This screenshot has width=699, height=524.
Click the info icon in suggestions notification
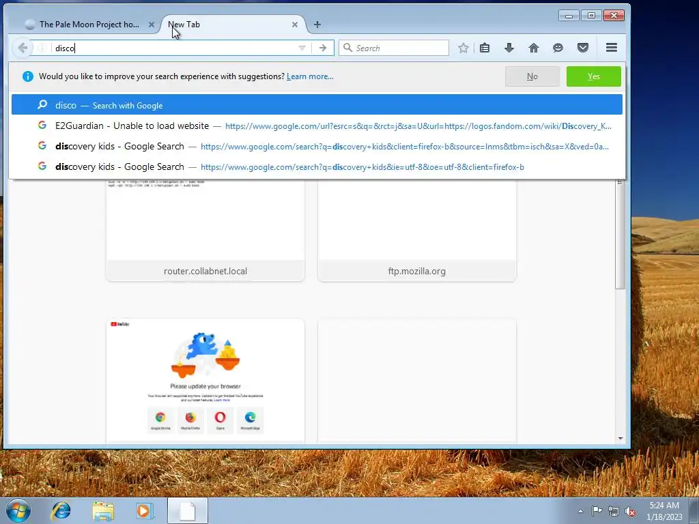(x=27, y=76)
